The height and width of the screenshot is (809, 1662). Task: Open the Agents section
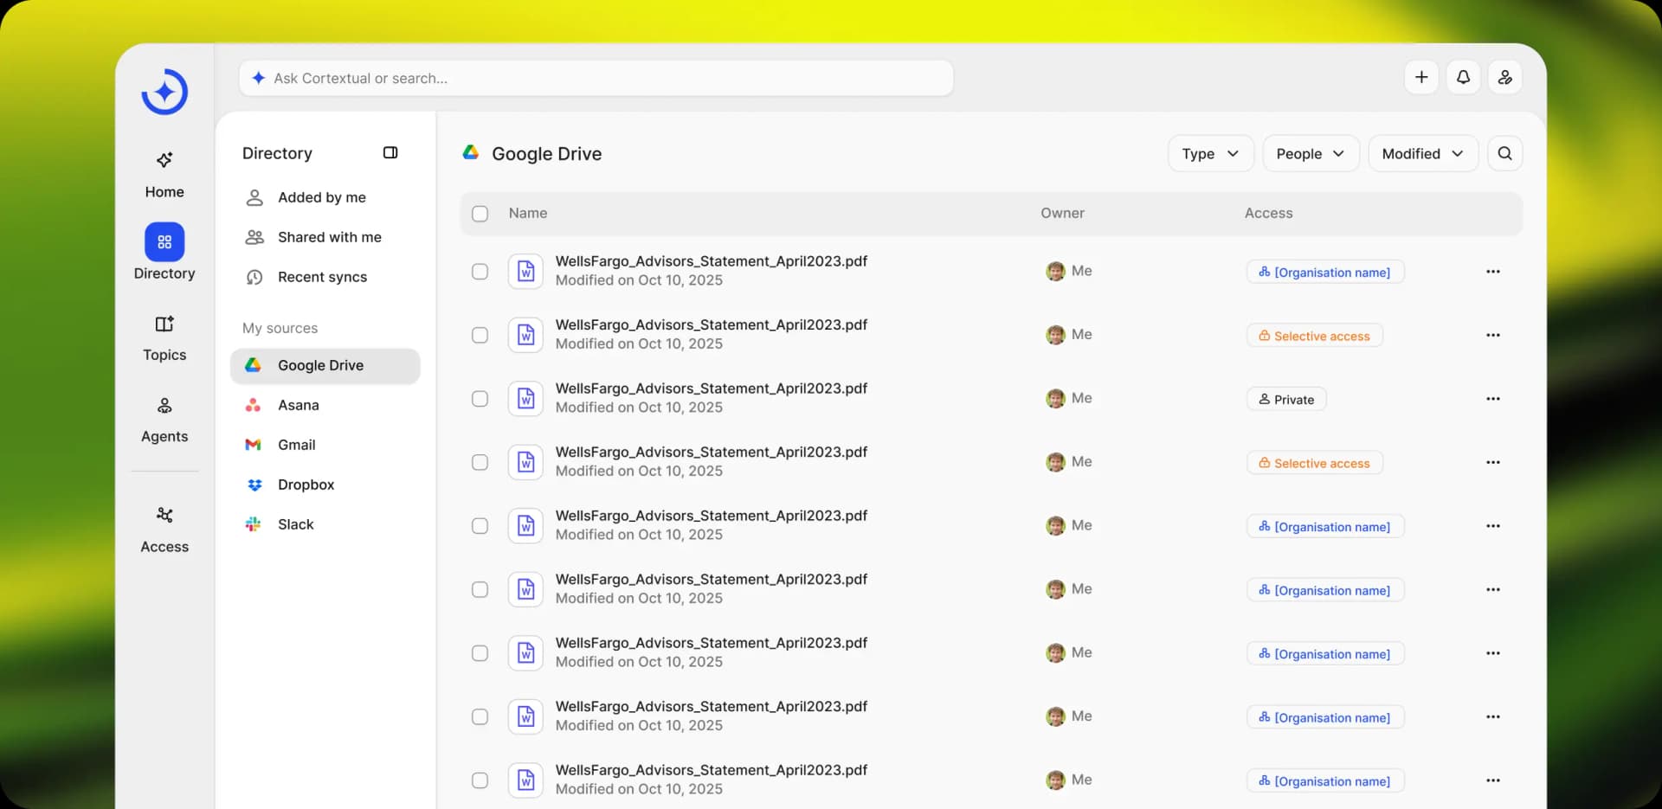[164, 420]
